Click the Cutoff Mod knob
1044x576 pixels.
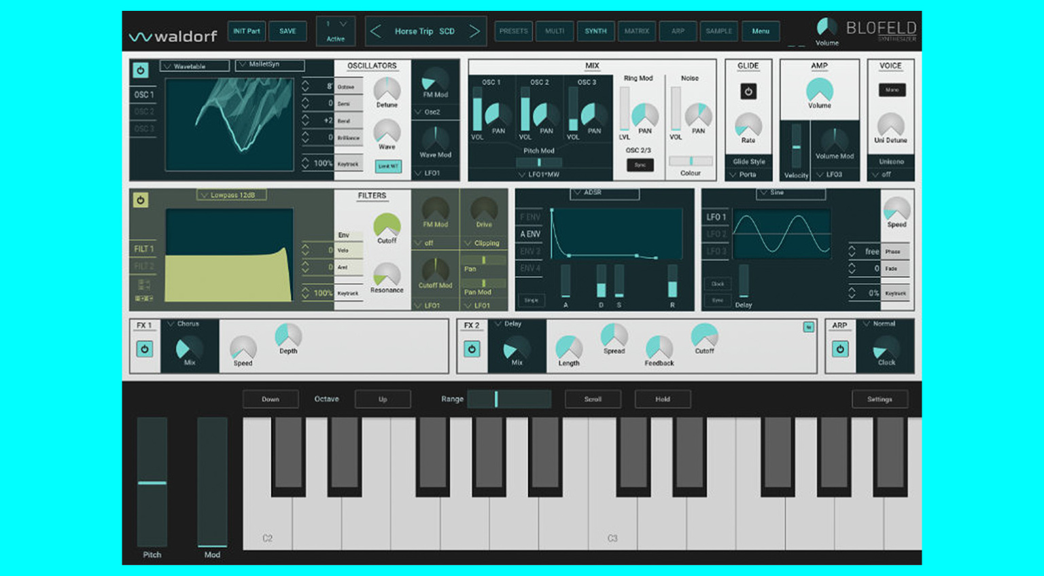pyautogui.click(x=435, y=270)
